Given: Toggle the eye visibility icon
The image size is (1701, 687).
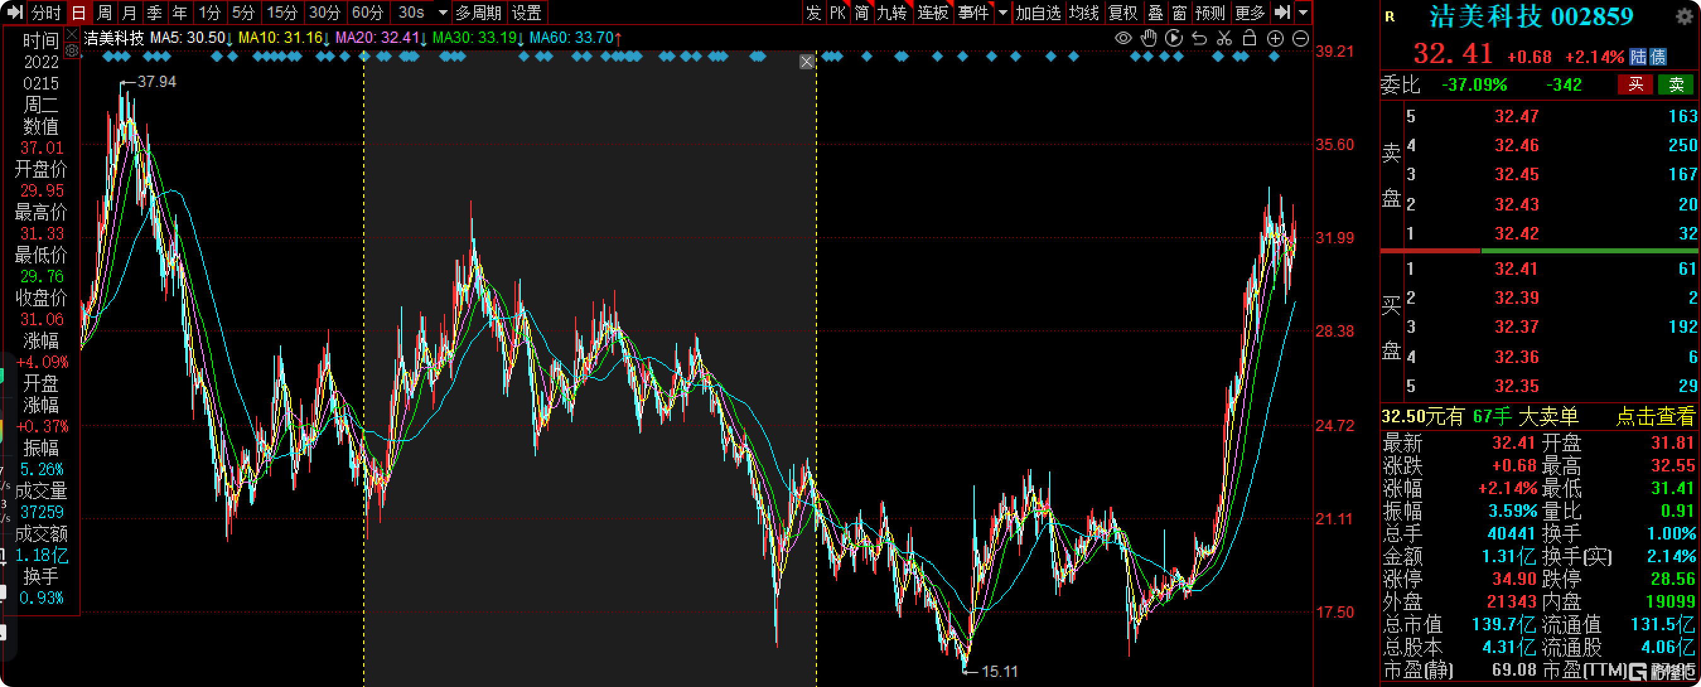Looking at the screenshot, I should (x=1123, y=38).
